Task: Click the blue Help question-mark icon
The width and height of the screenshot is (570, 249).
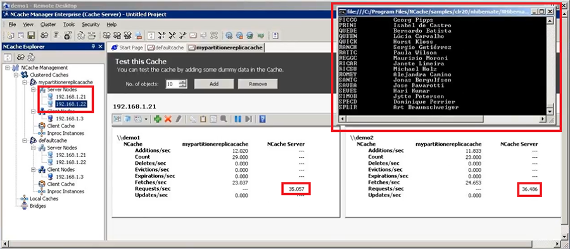Action: [x=262, y=119]
